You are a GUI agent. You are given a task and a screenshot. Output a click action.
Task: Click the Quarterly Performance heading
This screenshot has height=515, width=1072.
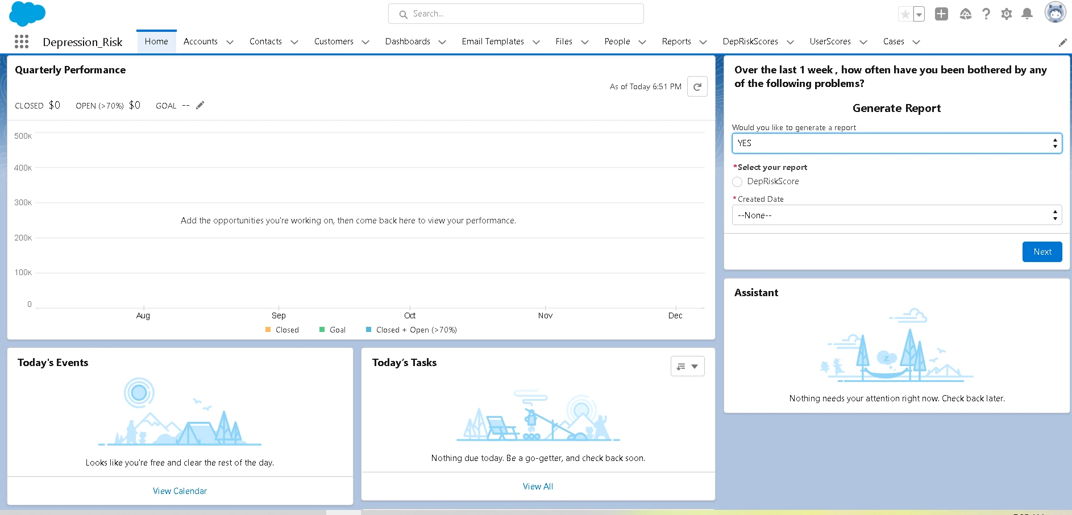[x=70, y=70]
